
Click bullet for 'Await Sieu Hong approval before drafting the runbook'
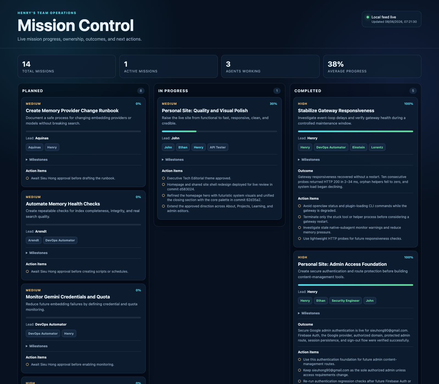click(x=27, y=178)
